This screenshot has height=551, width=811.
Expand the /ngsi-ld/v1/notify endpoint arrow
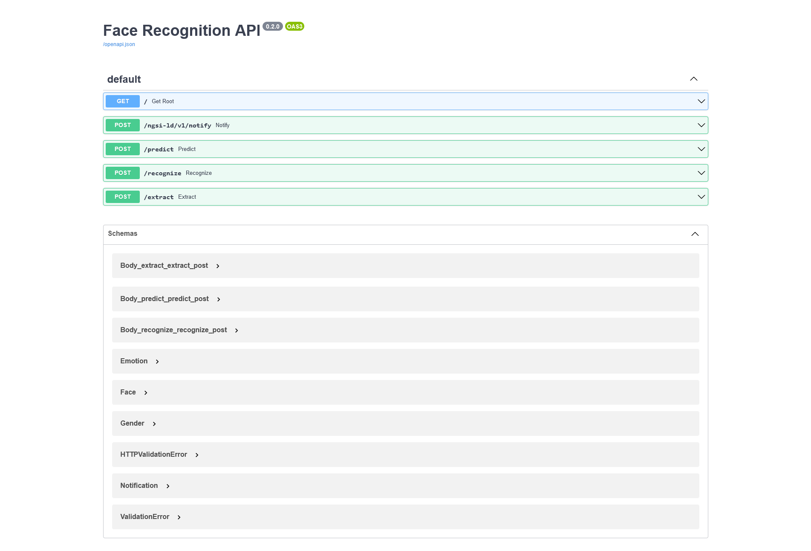[x=701, y=125]
